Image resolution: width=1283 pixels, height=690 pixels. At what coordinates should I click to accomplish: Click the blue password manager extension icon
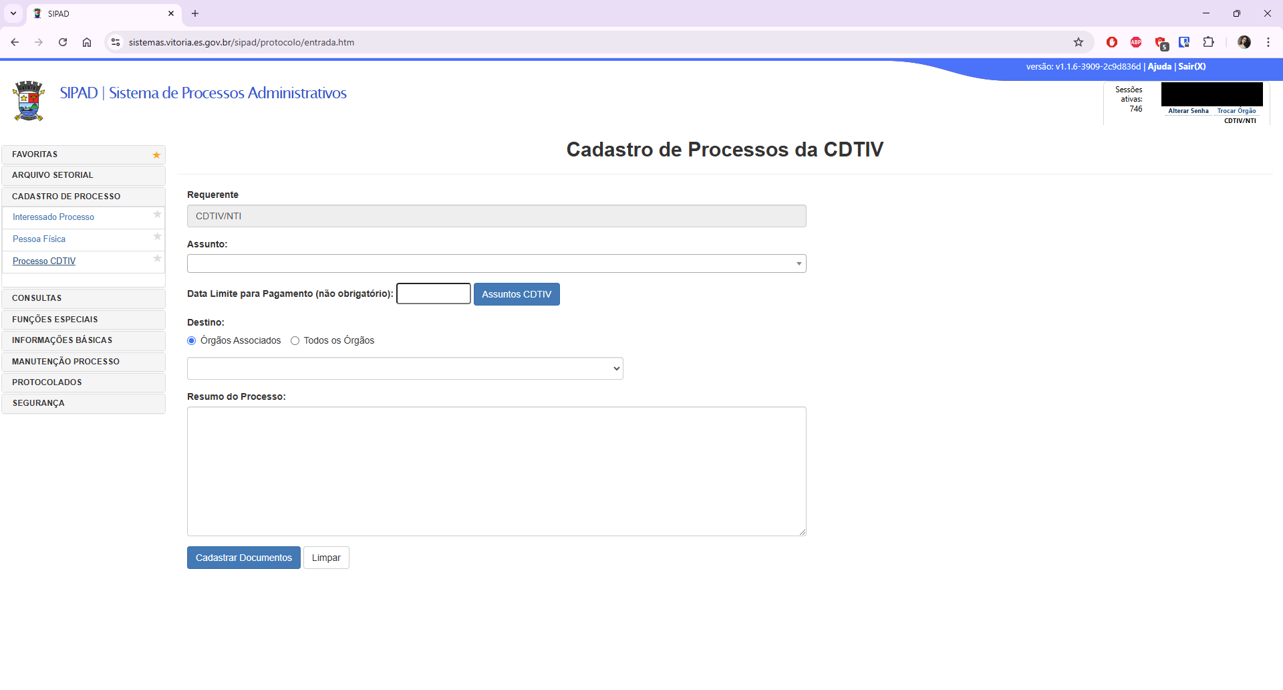(x=1185, y=41)
